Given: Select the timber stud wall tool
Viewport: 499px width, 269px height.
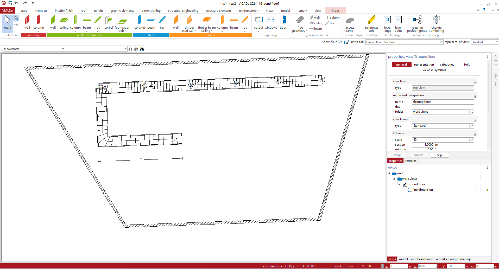Looking at the screenshot, I should click(x=189, y=24).
